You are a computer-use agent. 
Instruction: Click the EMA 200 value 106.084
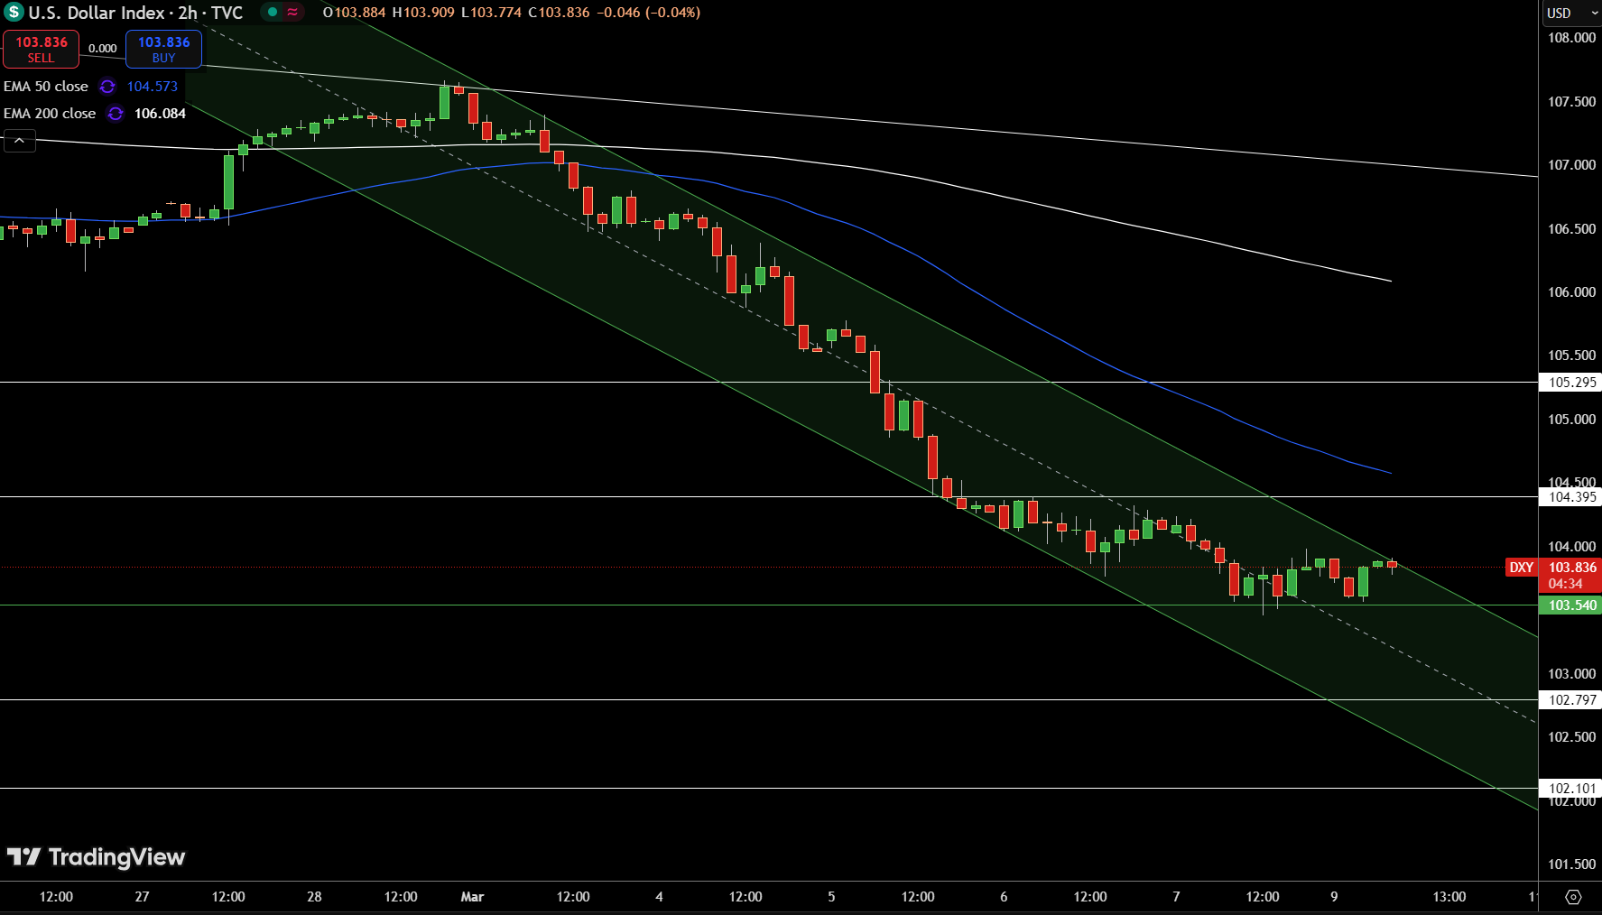(x=160, y=114)
